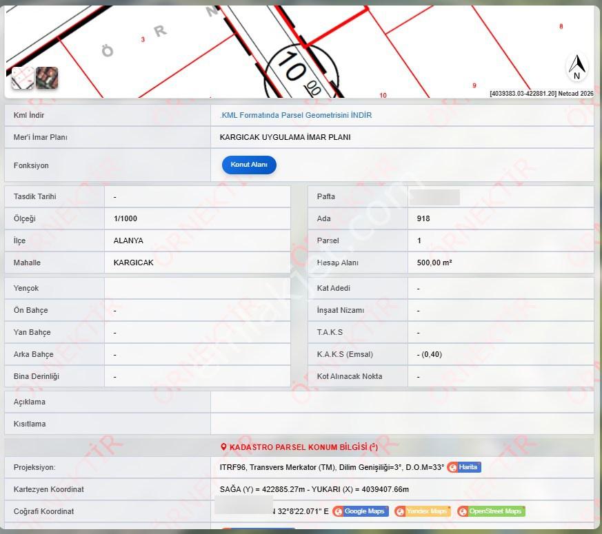Screen dimensions: 602x534
Task: Select the area value 500,00 m²
Action: (x=434, y=263)
